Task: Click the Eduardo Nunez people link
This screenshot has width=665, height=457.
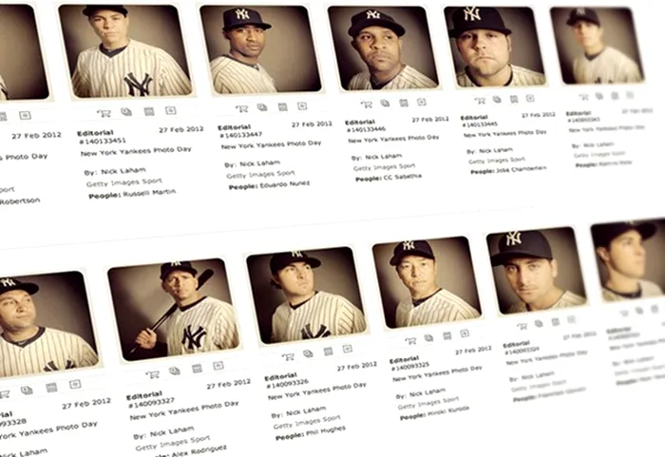Action: click(284, 184)
